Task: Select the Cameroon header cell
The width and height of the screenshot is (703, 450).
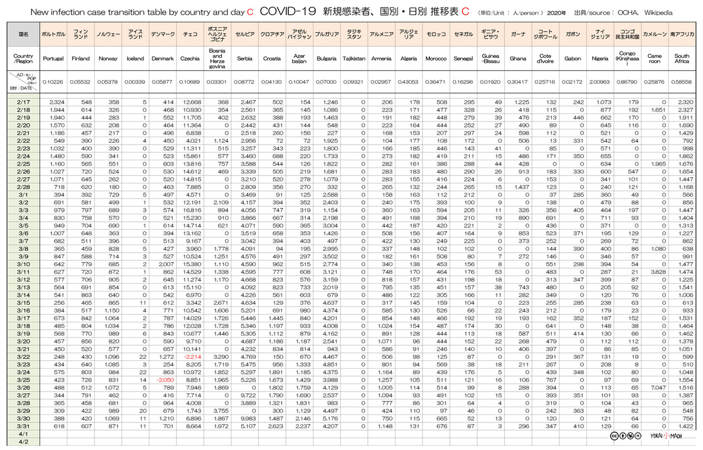Action: (x=654, y=59)
